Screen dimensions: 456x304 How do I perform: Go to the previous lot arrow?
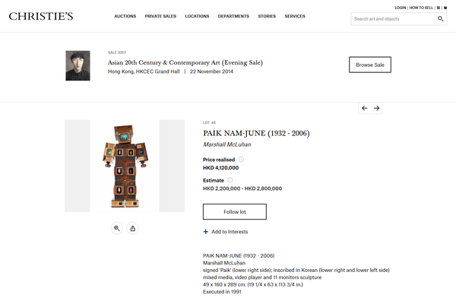click(x=365, y=108)
